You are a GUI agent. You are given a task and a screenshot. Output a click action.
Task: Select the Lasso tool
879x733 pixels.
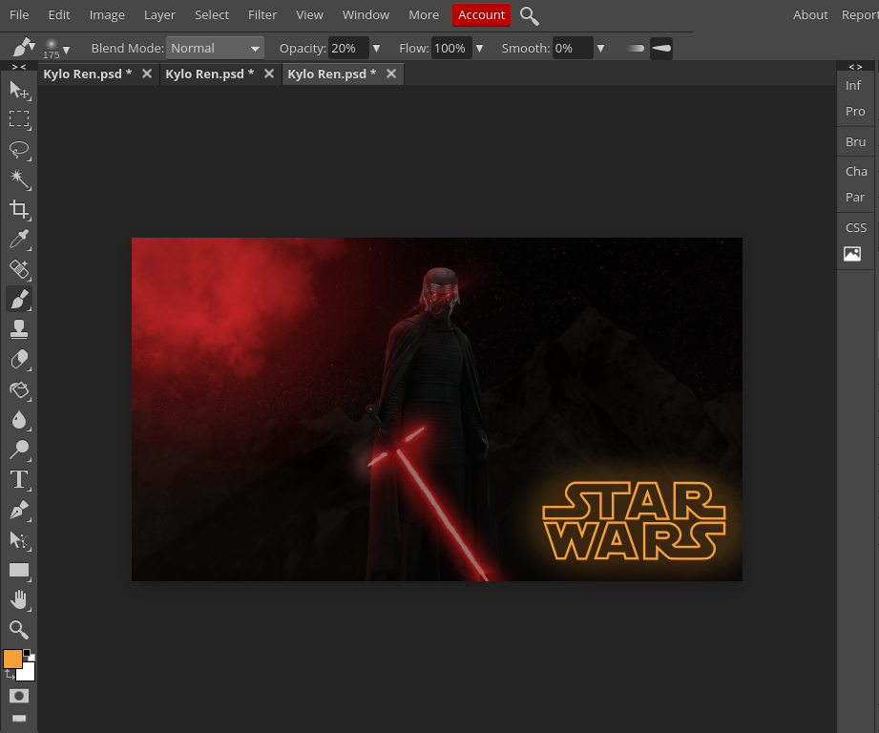19,150
